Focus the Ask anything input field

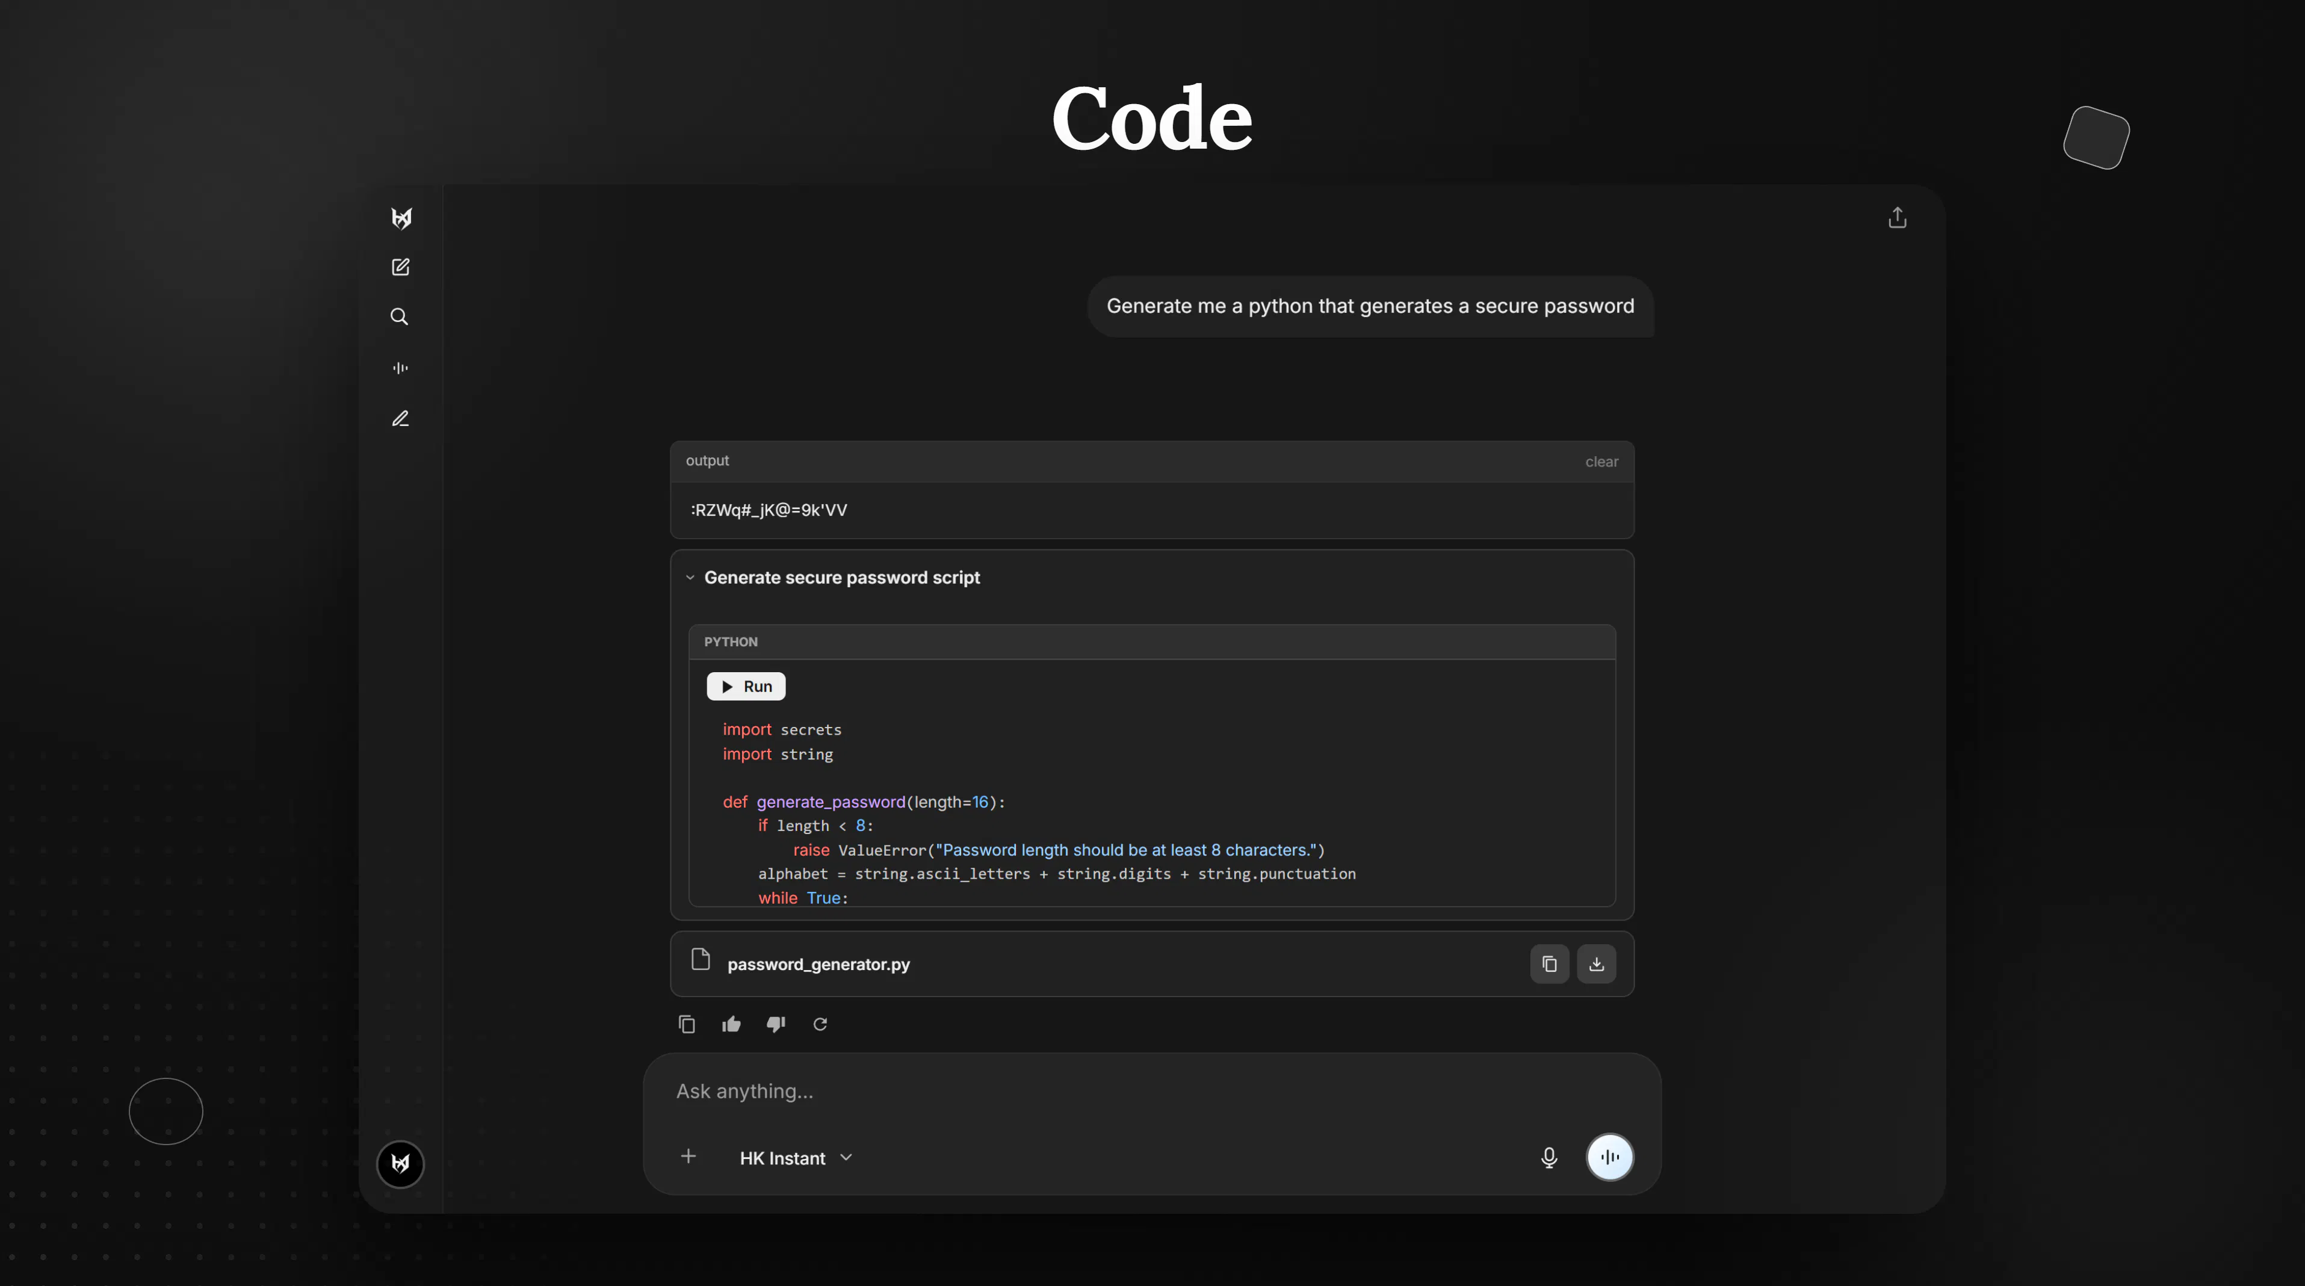1152,1091
